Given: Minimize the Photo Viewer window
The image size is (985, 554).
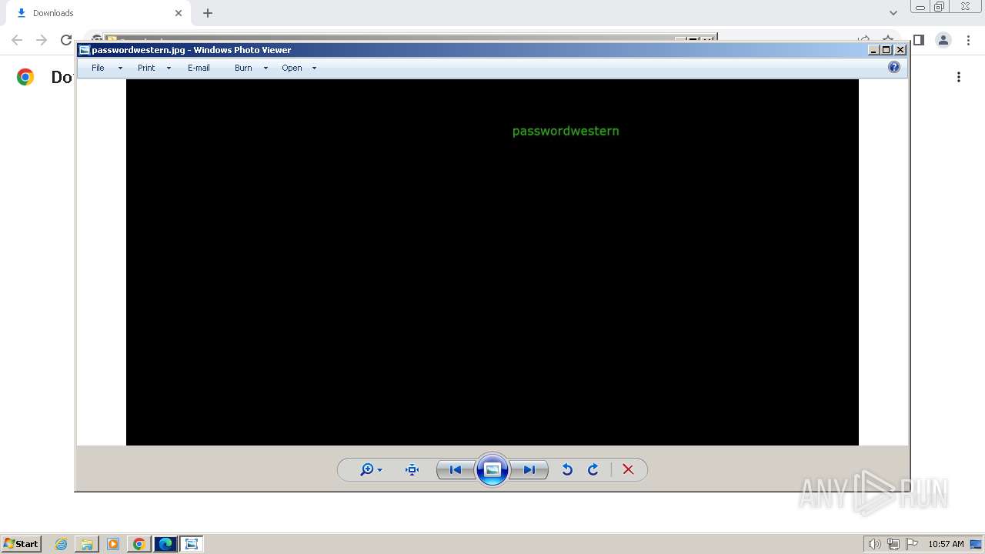Looking at the screenshot, I should point(873,50).
